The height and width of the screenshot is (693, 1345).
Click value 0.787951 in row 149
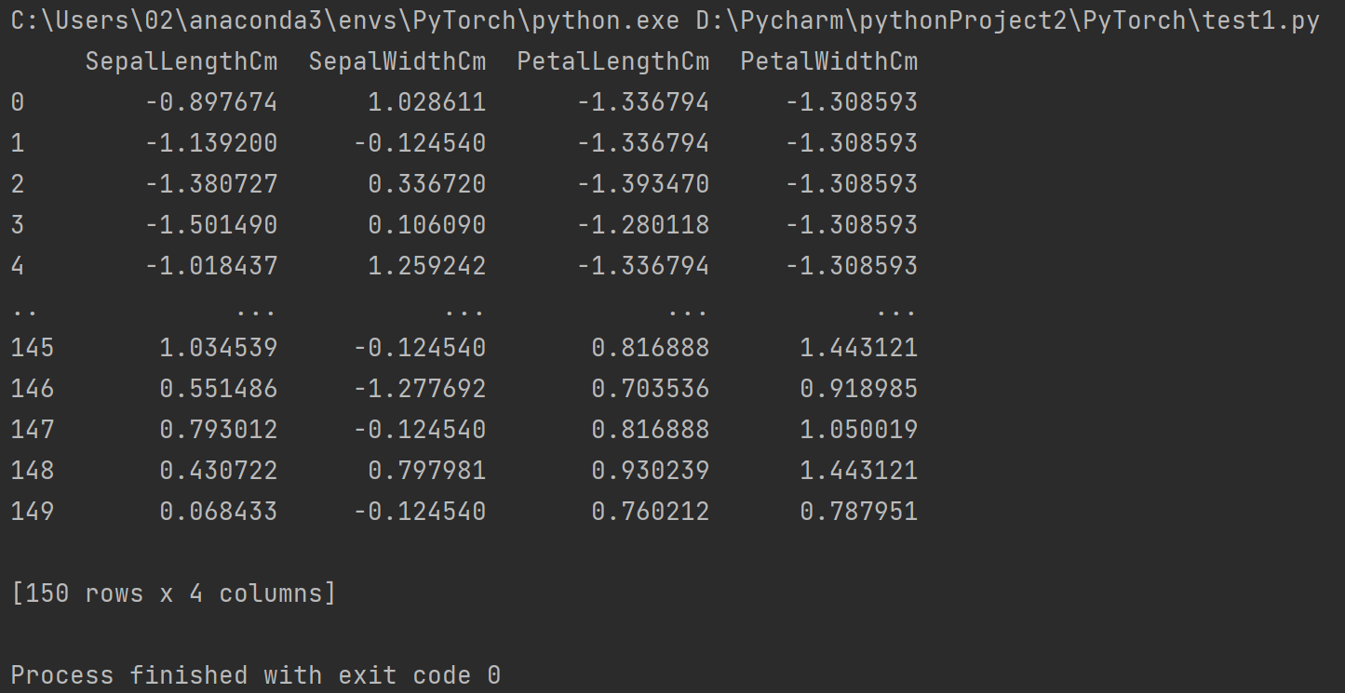pyautogui.click(x=859, y=512)
